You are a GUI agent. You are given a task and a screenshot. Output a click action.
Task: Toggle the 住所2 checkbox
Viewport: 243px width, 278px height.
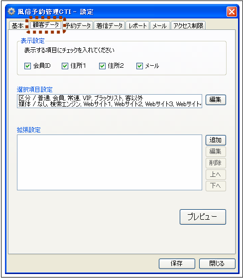[102, 66]
